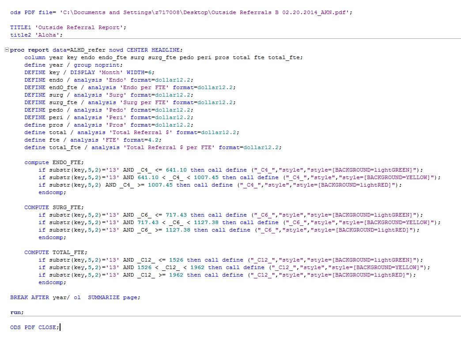Collapse the proc report code block
Image resolution: width=461 pixels, height=341 pixels.
click(x=7, y=50)
